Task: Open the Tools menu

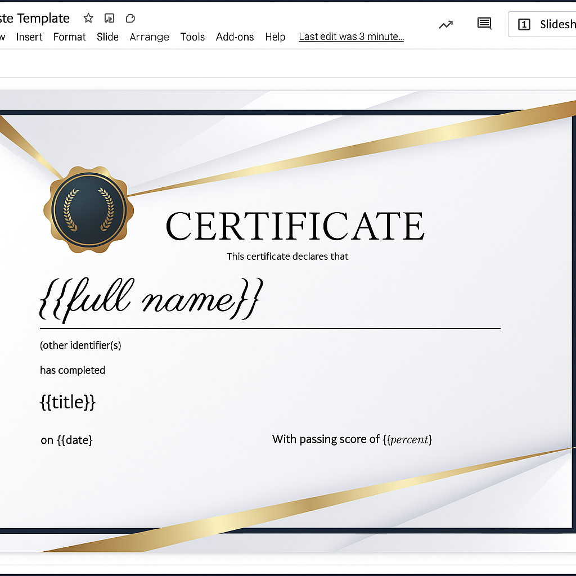Action: [x=192, y=37]
